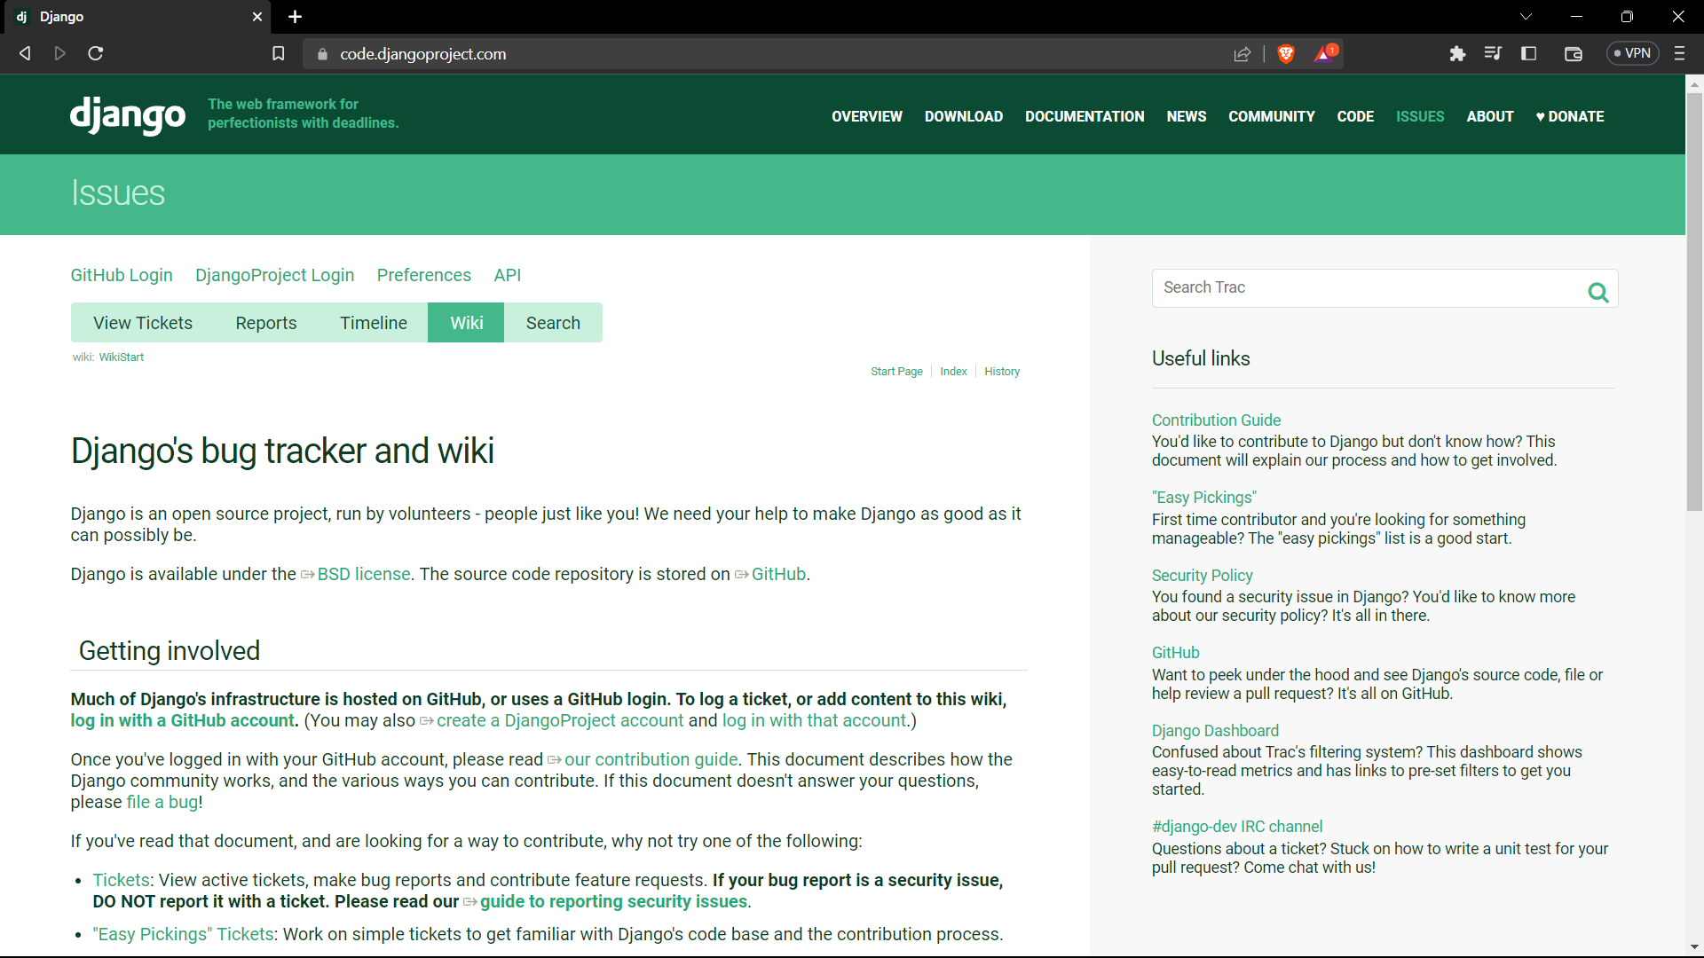
Task: Open the tab search dropdown
Action: click(1526, 16)
